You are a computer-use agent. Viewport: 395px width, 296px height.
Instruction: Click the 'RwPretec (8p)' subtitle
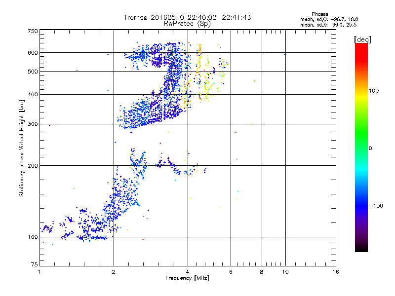coord(187,24)
